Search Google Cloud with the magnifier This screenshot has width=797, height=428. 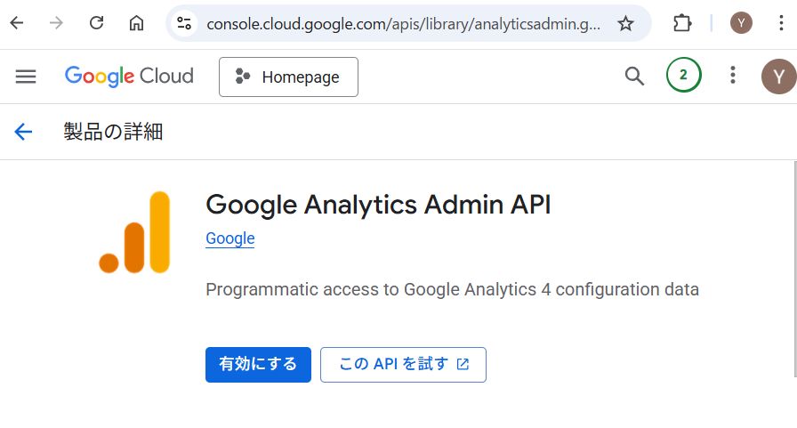pyautogui.click(x=634, y=77)
